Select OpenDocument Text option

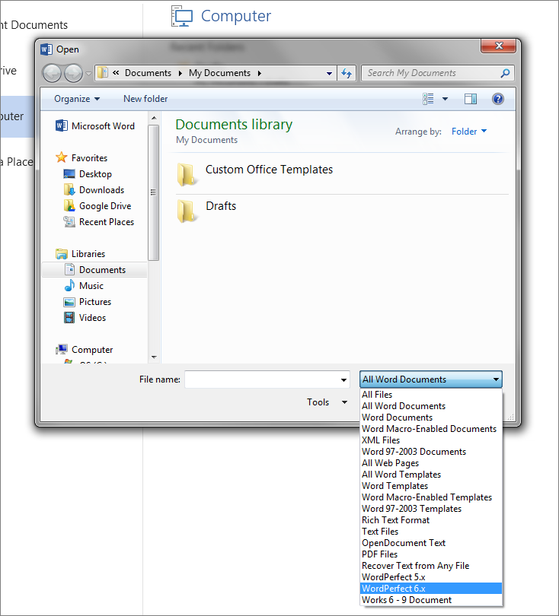click(431, 543)
